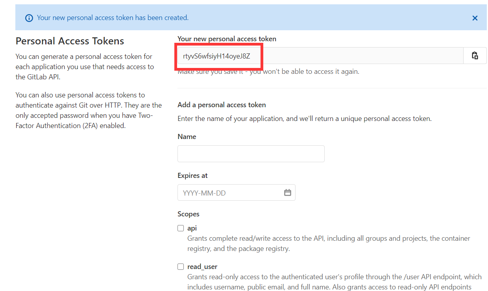This screenshot has height=291, width=488.
Task: Click the "Add a personal access token" heading
Action: pos(222,105)
